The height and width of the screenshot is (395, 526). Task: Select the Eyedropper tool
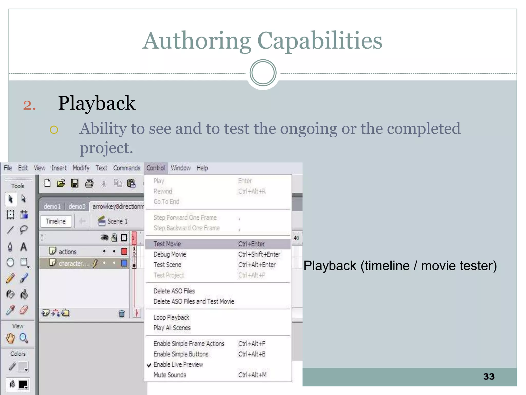click(x=10, y=310)
